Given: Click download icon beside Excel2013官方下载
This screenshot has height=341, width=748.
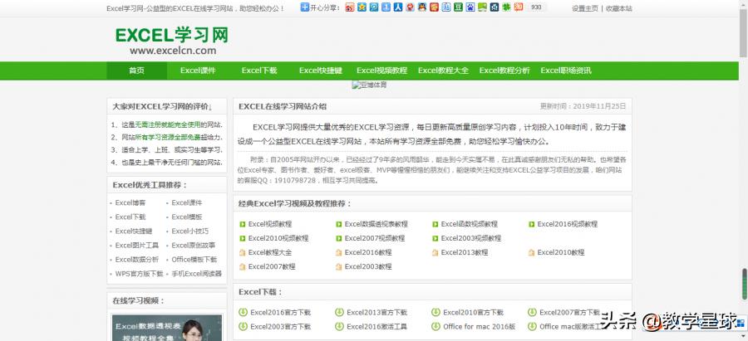Looking at the screenshot, I should (339, 312).
